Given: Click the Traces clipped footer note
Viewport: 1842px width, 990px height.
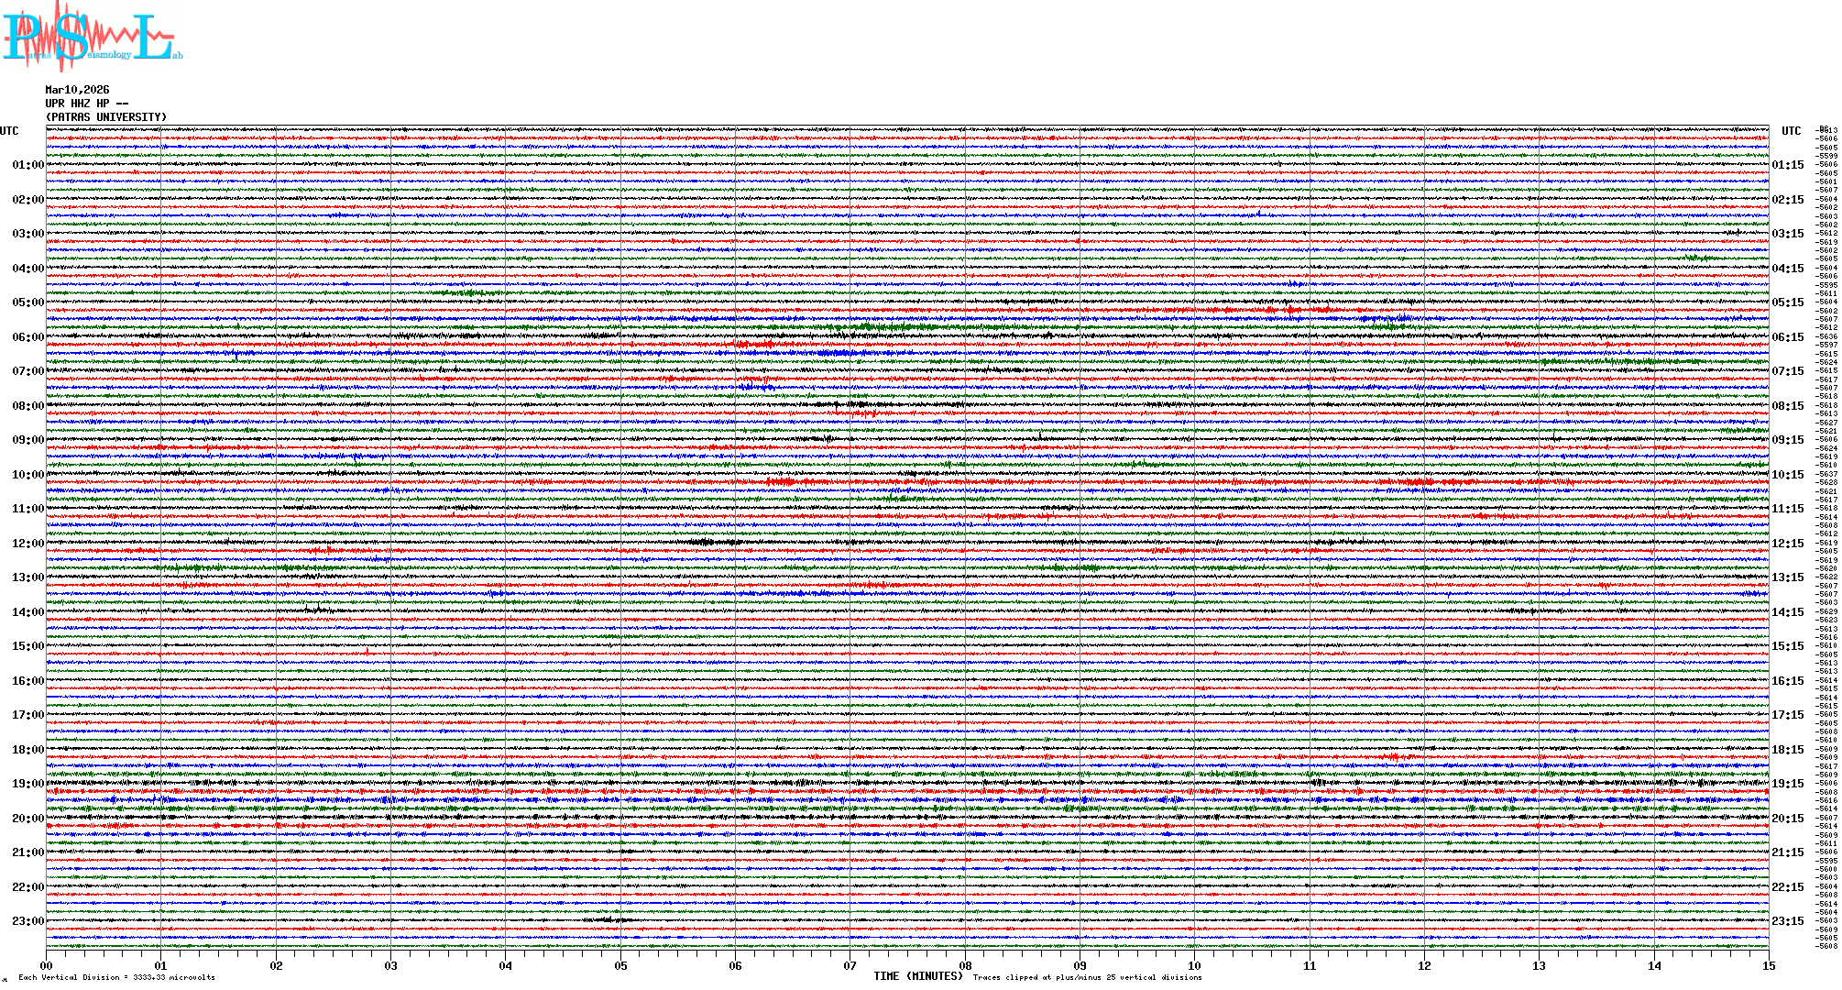Looking at the screenshot, I should pos(1087,977).
